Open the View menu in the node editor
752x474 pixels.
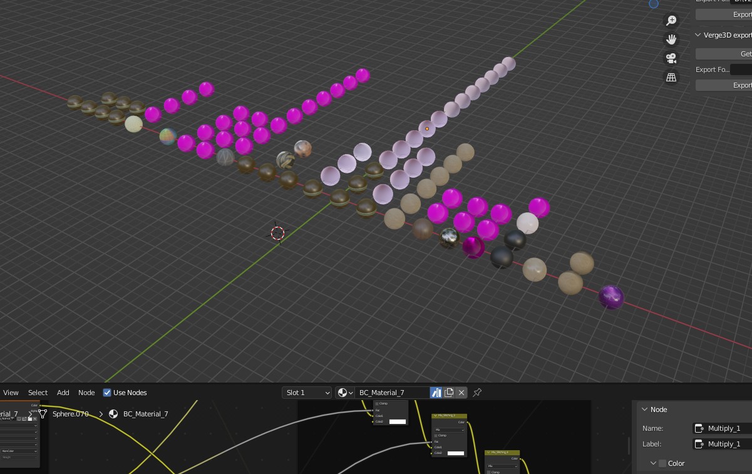click(11, 393)
